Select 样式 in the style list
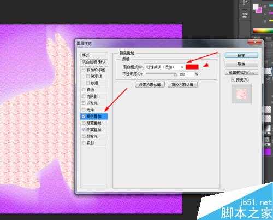This screenshot has height=220, width=273. 94,55
